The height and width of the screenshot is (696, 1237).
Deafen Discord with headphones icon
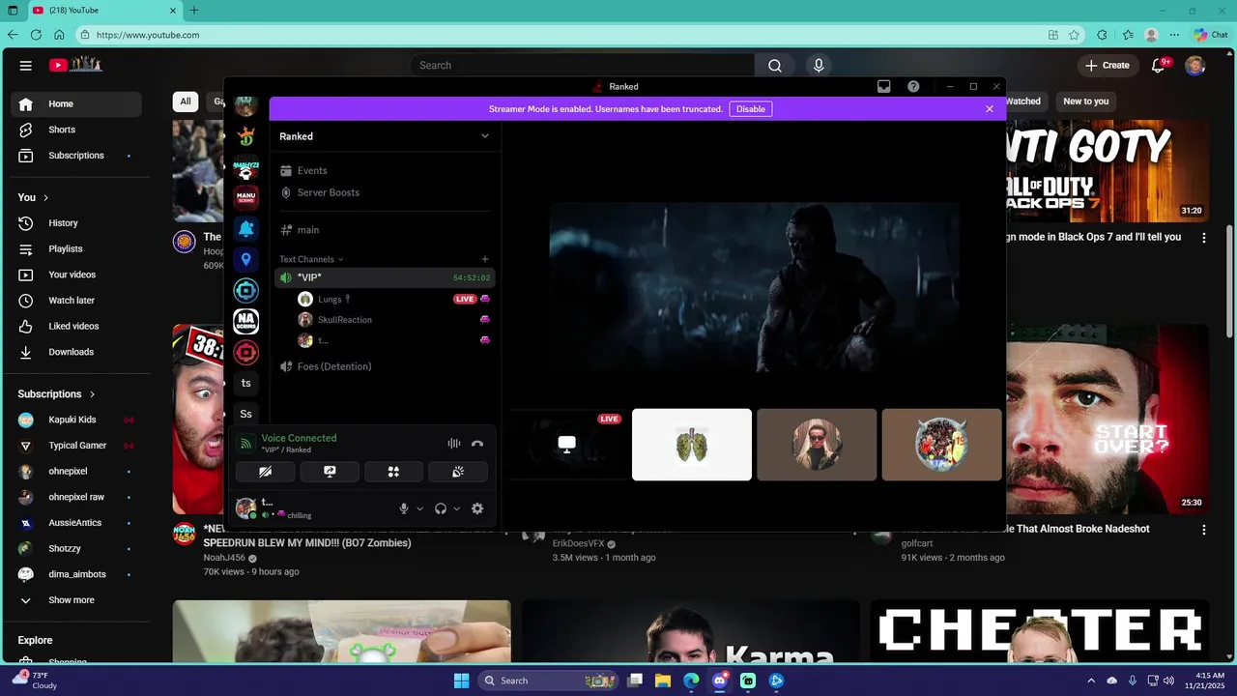tap(441, 508)
